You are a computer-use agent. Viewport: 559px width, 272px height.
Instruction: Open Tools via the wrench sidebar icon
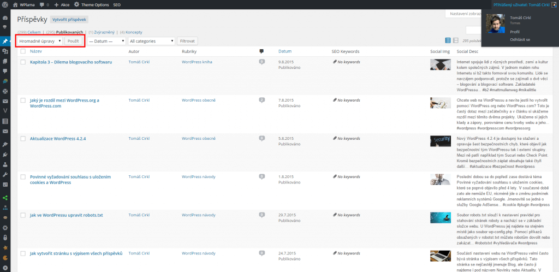(5, 174)
